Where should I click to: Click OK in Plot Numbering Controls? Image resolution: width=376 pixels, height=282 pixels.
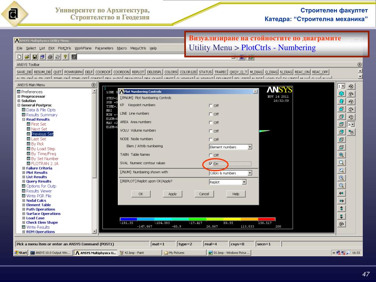point(141,194)
